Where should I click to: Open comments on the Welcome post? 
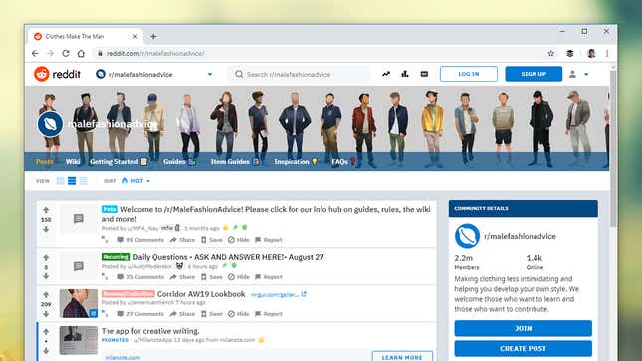pyautogui.click(x=140, y=240)
